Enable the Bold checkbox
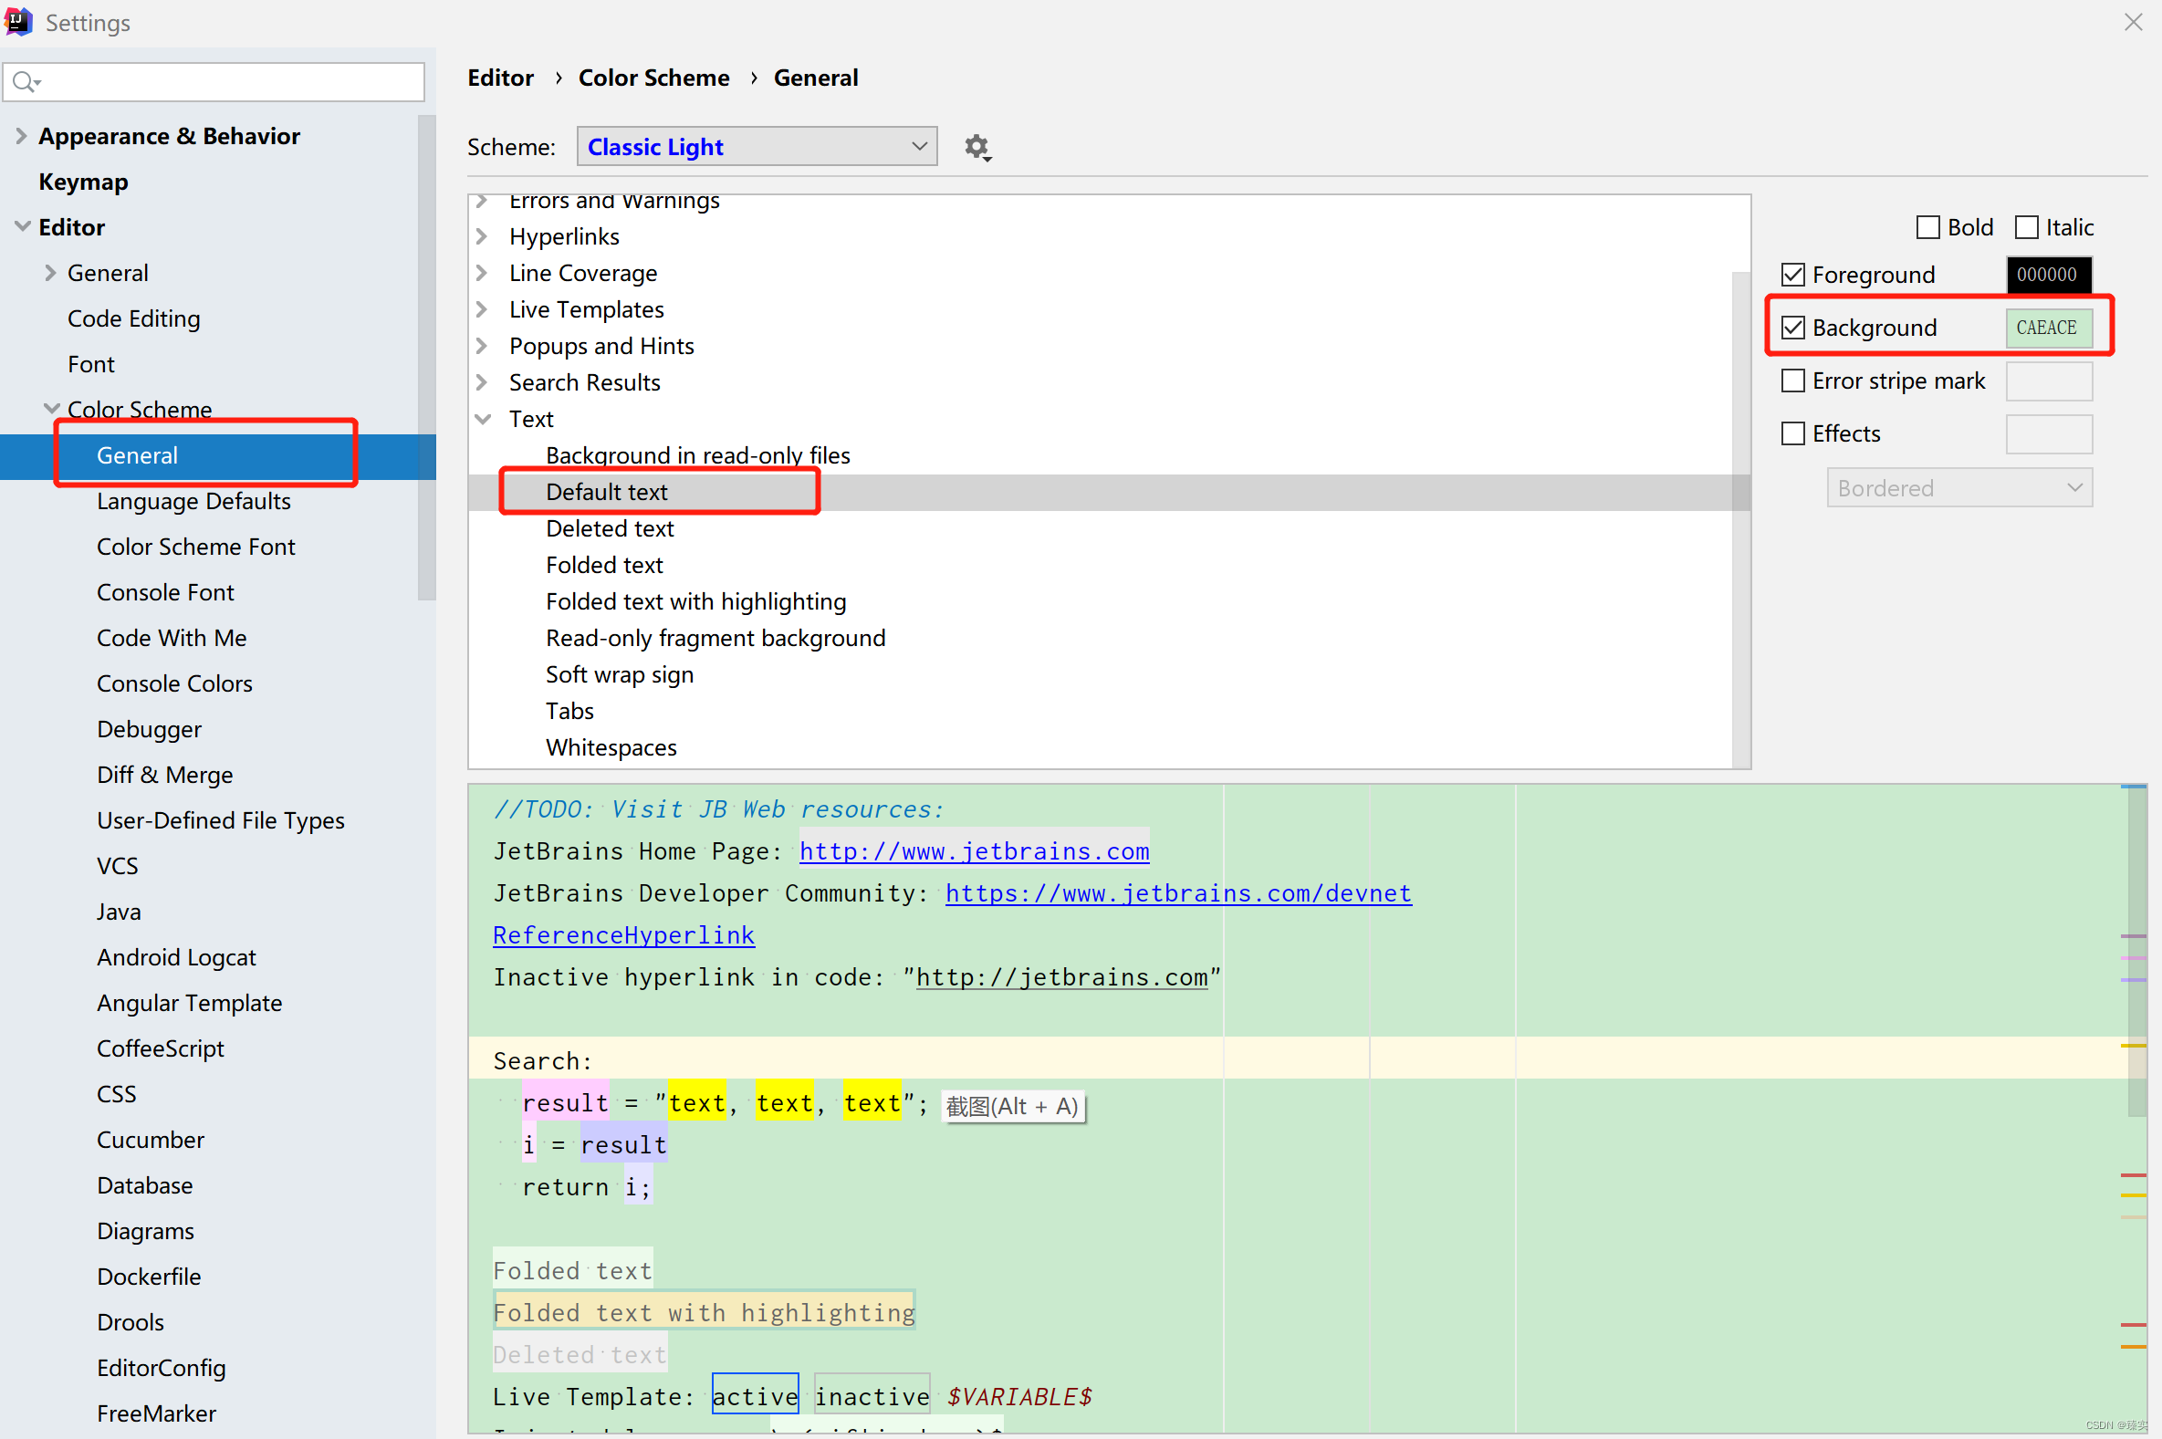This screenshot has width=2162, height=1439. pyautogui.click(x=1928, y=227)
